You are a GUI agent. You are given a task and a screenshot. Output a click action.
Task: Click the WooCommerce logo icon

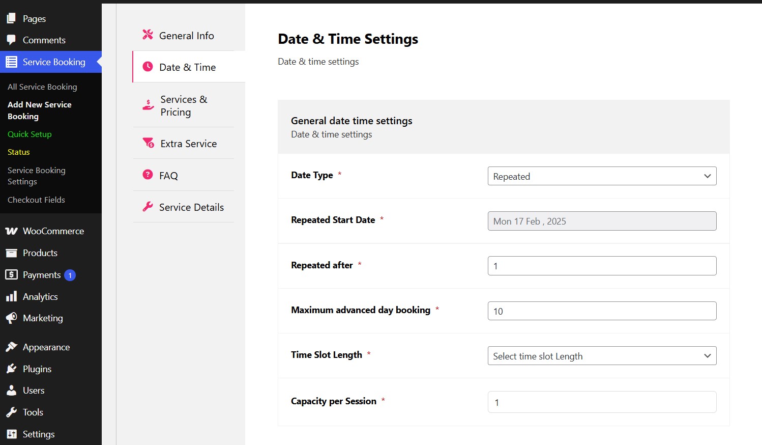point(11,231)
